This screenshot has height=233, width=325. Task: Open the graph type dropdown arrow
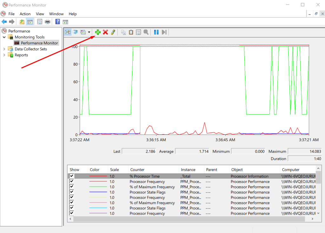coord(89,32)
